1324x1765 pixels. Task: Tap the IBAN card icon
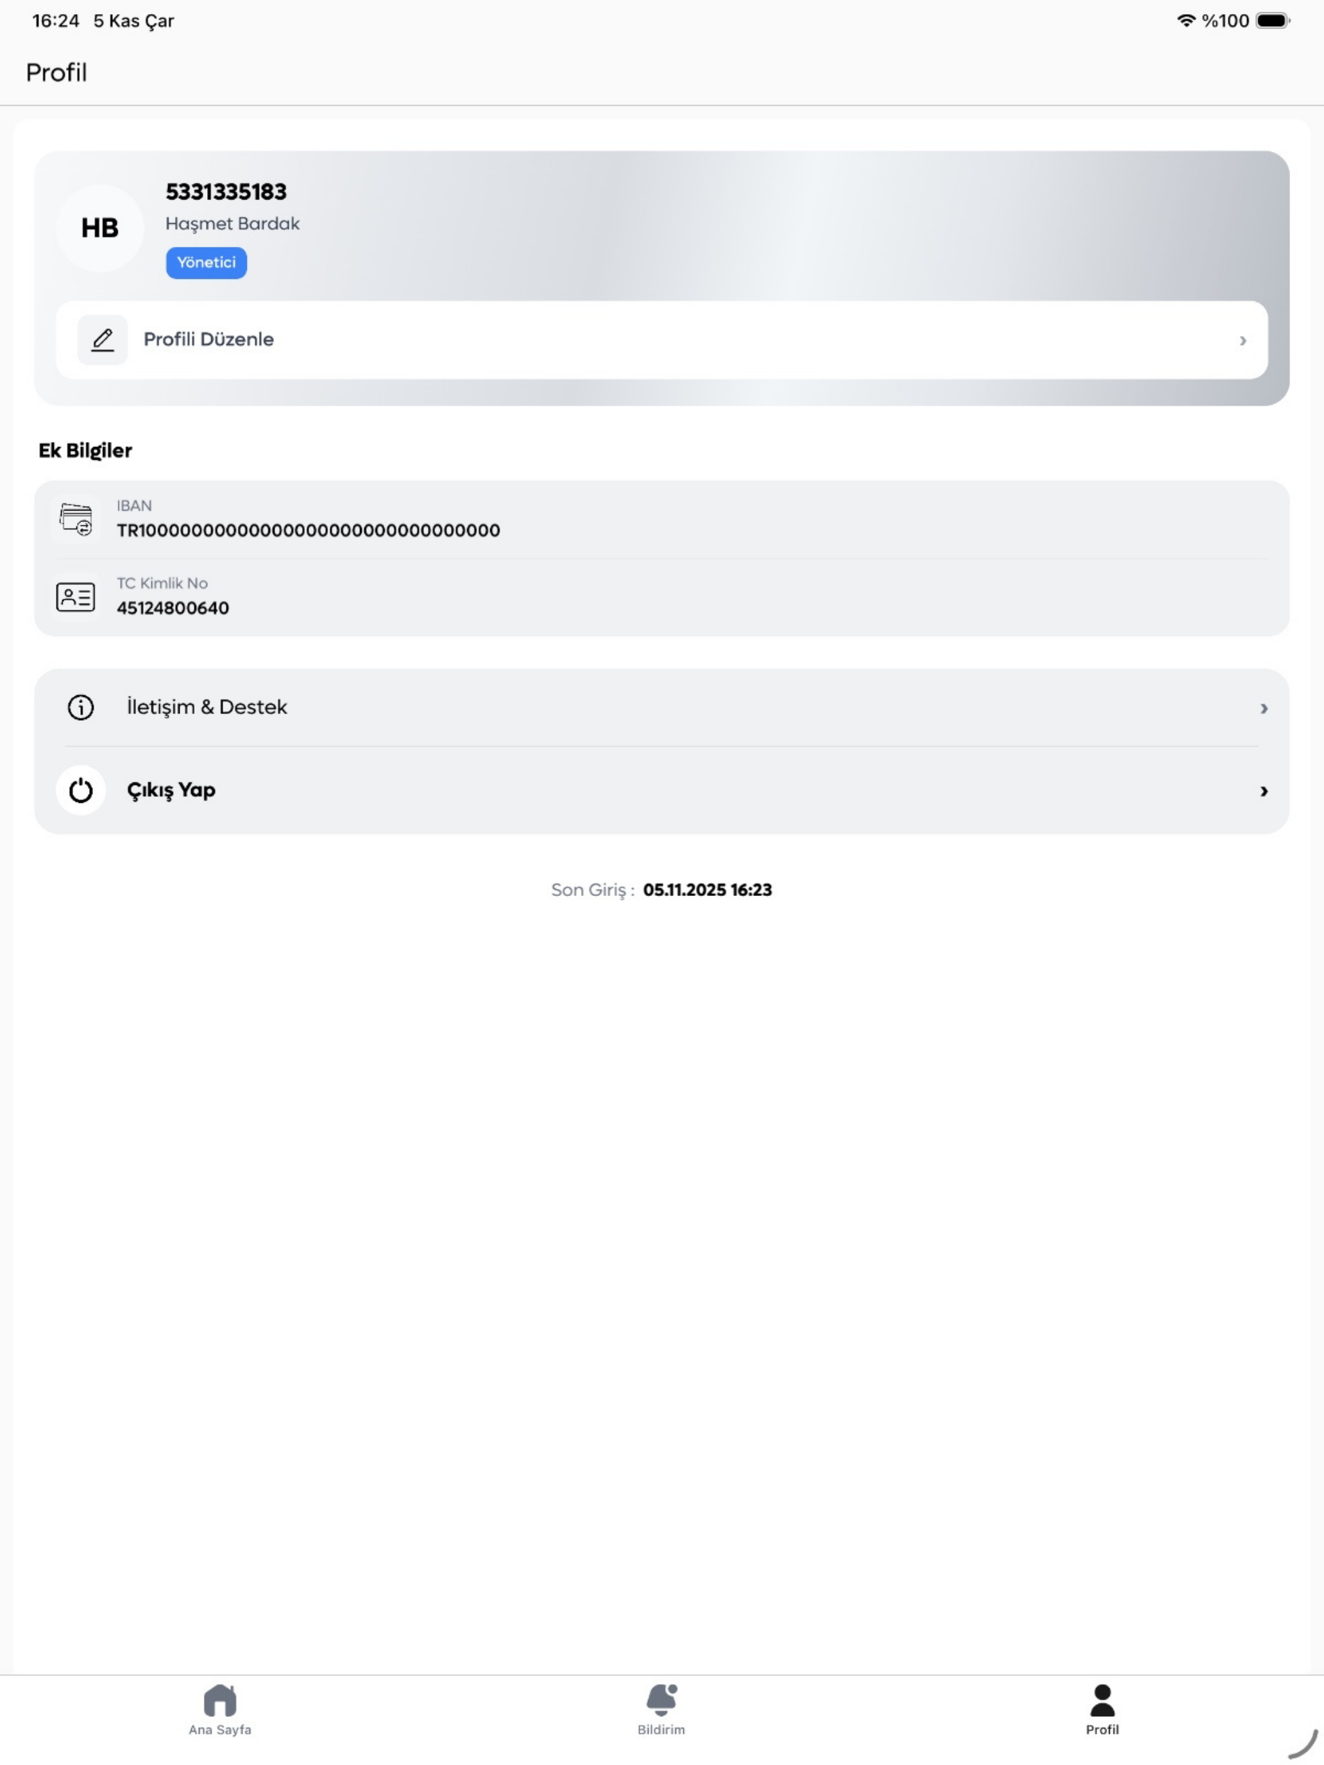[x=76, y=519]
